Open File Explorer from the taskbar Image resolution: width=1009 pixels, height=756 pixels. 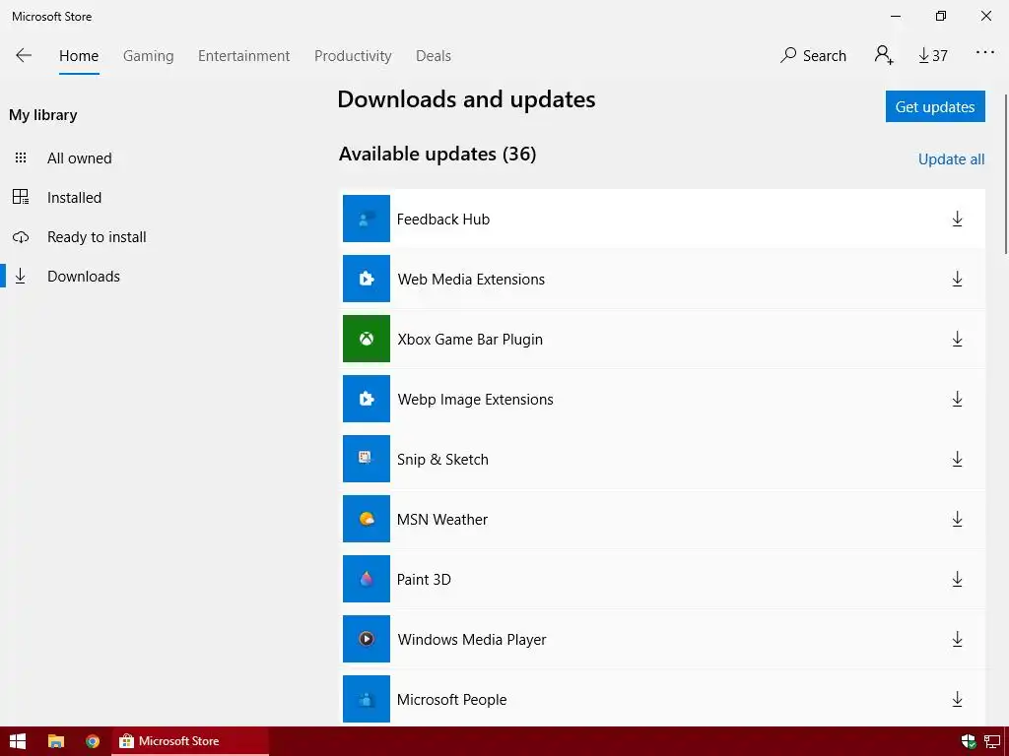click(x=56, y=741)
